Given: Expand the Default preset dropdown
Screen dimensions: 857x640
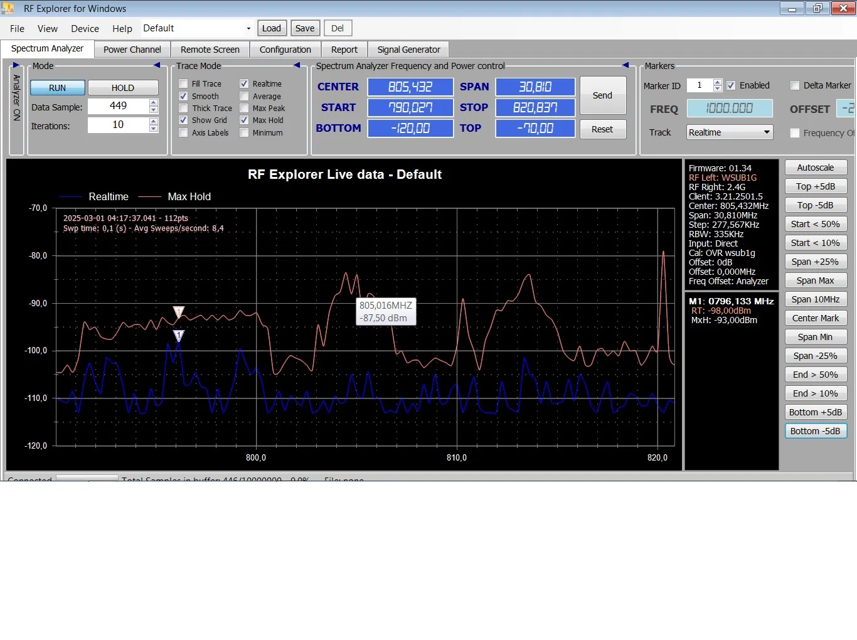Looking at the screenshot, I should [248, 28].
